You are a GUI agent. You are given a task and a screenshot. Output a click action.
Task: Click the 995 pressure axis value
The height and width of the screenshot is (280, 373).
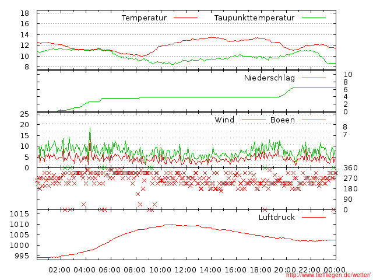22,256
